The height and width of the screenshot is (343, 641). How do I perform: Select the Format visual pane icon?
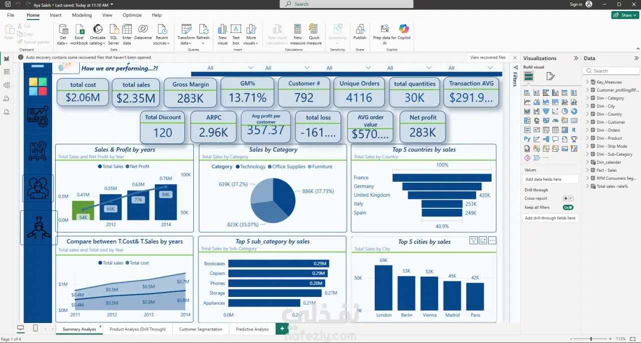pos(550,76)
